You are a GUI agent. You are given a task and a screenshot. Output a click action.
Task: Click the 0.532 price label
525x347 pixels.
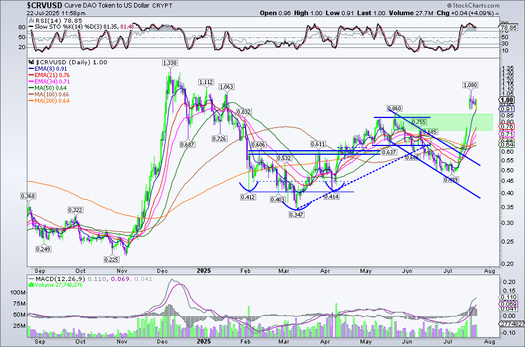tap(284, 158)
